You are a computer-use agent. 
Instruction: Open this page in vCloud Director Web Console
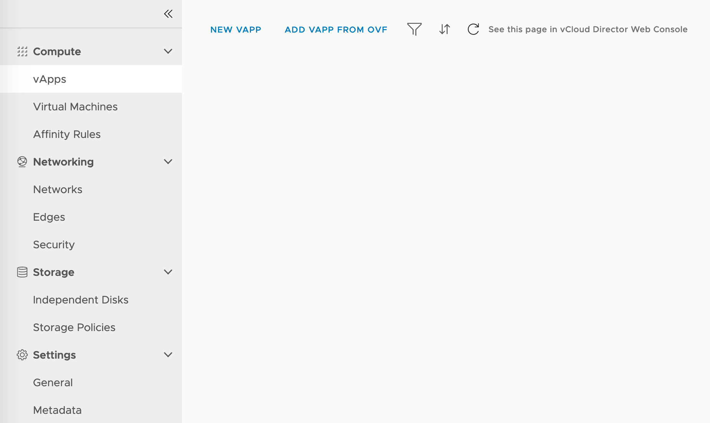[x=588, y=30]
